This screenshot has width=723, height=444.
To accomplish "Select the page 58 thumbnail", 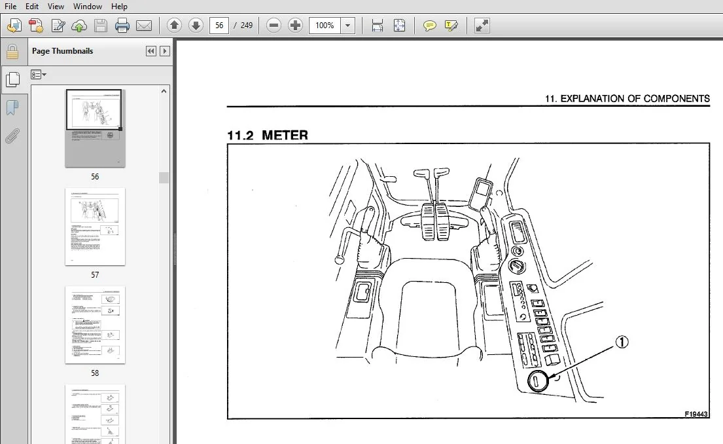I will pyautogui.click(x=94, y=325).
